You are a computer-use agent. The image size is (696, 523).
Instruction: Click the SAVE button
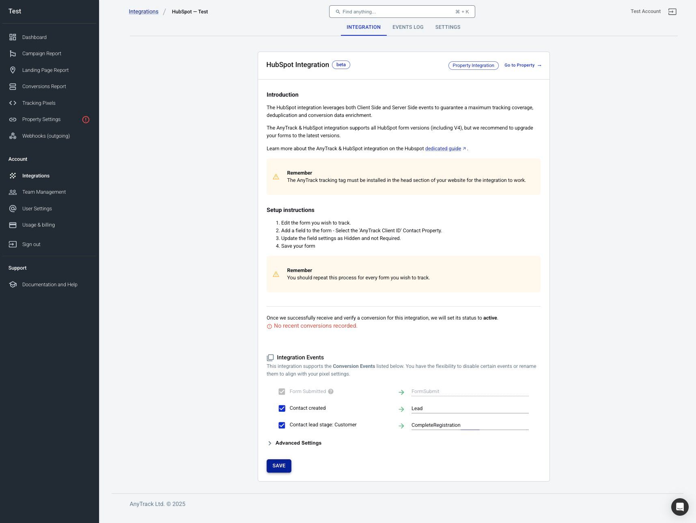pos(279,466)
